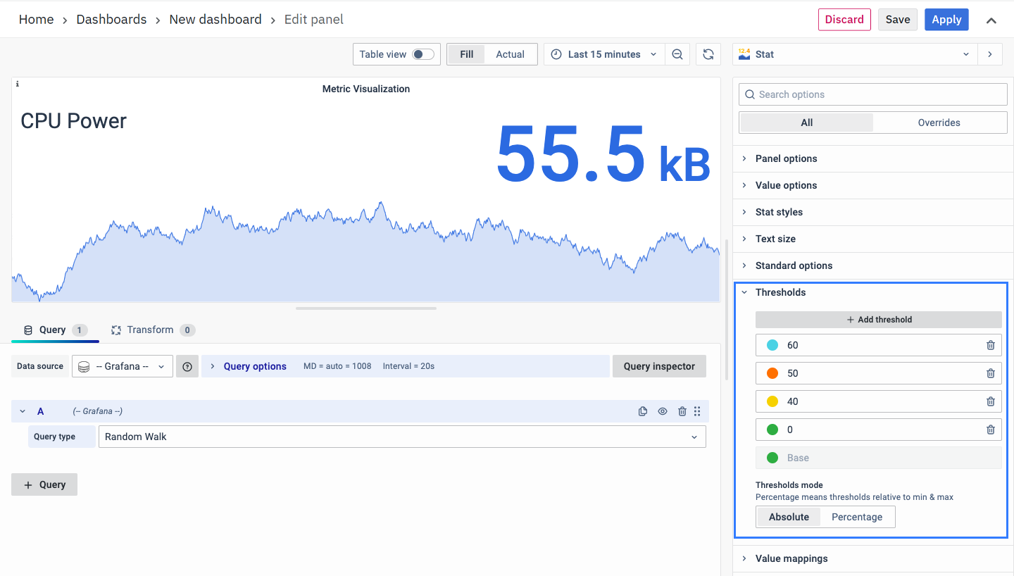Viewport: 1014px width, 576px height.
Task: Click the orange color swatch for threshold 50
Action: [772, 373]
